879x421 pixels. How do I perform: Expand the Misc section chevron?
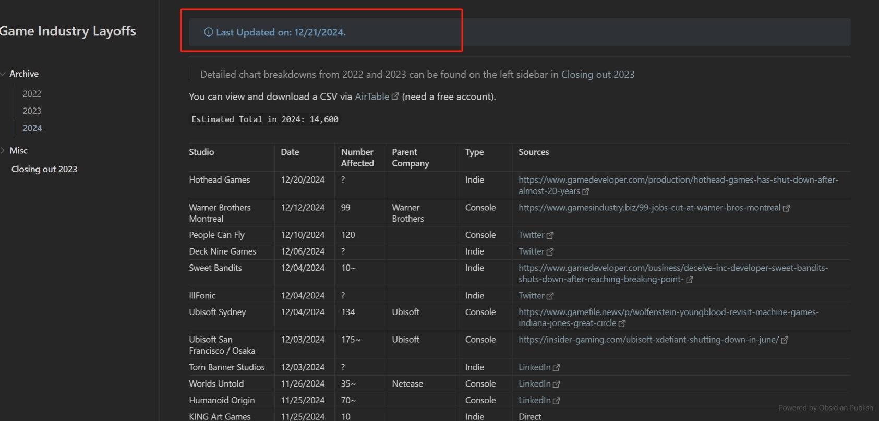pos(3,150)
